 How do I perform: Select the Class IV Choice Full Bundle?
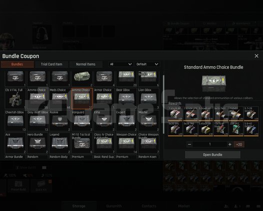pyautogui.click(x=104, y=143)
